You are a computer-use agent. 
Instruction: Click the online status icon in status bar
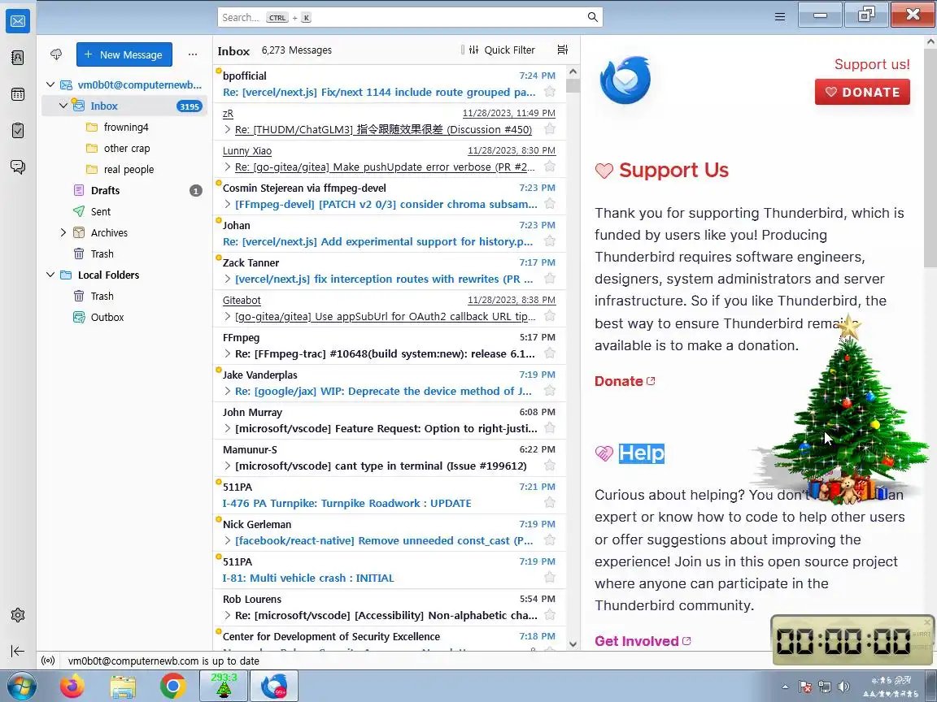49,661
